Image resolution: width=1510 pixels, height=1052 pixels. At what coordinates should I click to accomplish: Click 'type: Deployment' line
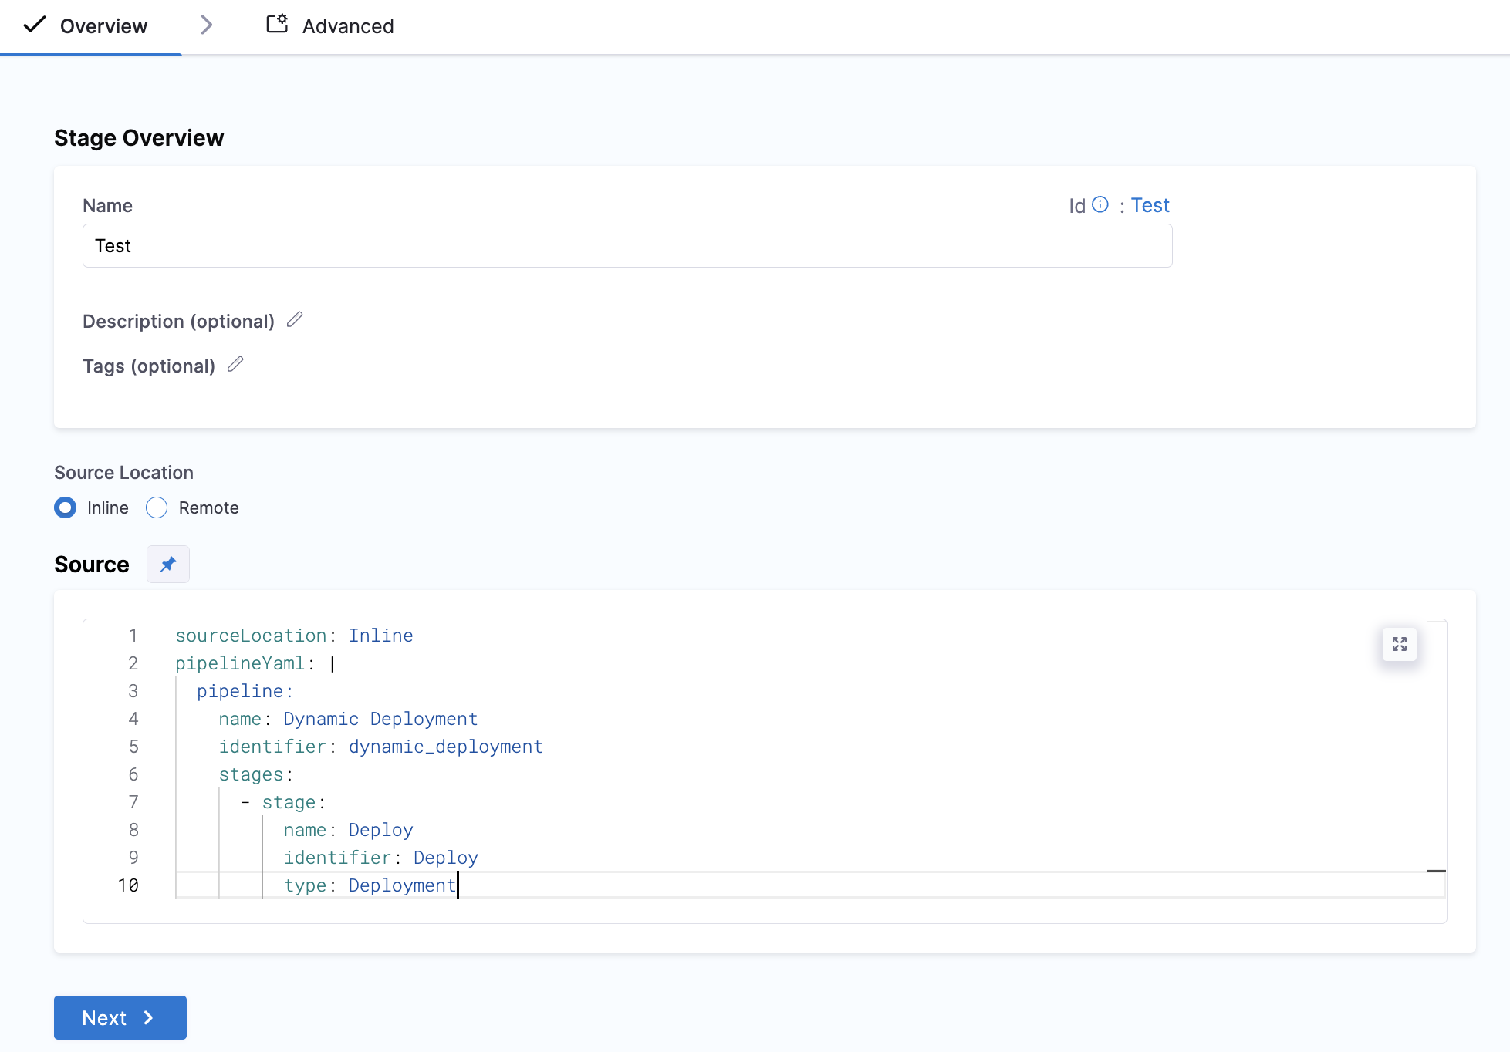[370, 885]
